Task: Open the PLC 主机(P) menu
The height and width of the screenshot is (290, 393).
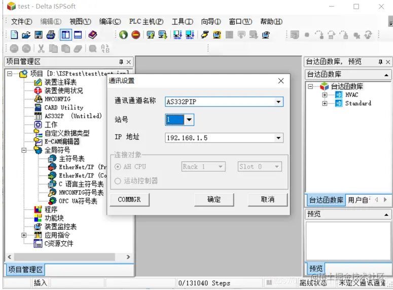Action: pyautogui.click(x=147, y=22)
